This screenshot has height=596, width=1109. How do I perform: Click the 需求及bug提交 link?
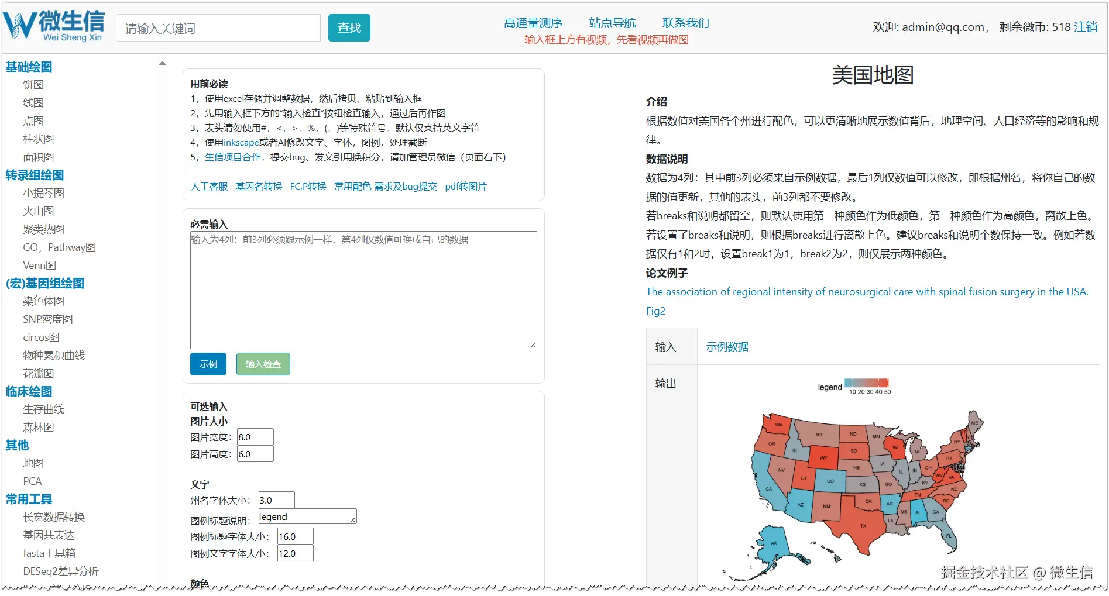point(406,187)
